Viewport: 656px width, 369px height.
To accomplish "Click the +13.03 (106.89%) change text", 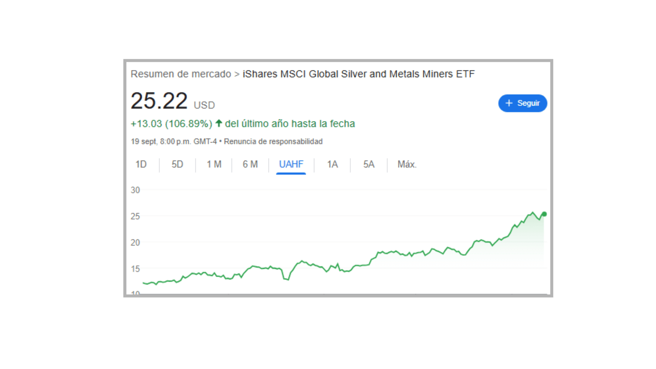I will coord(171,124).
